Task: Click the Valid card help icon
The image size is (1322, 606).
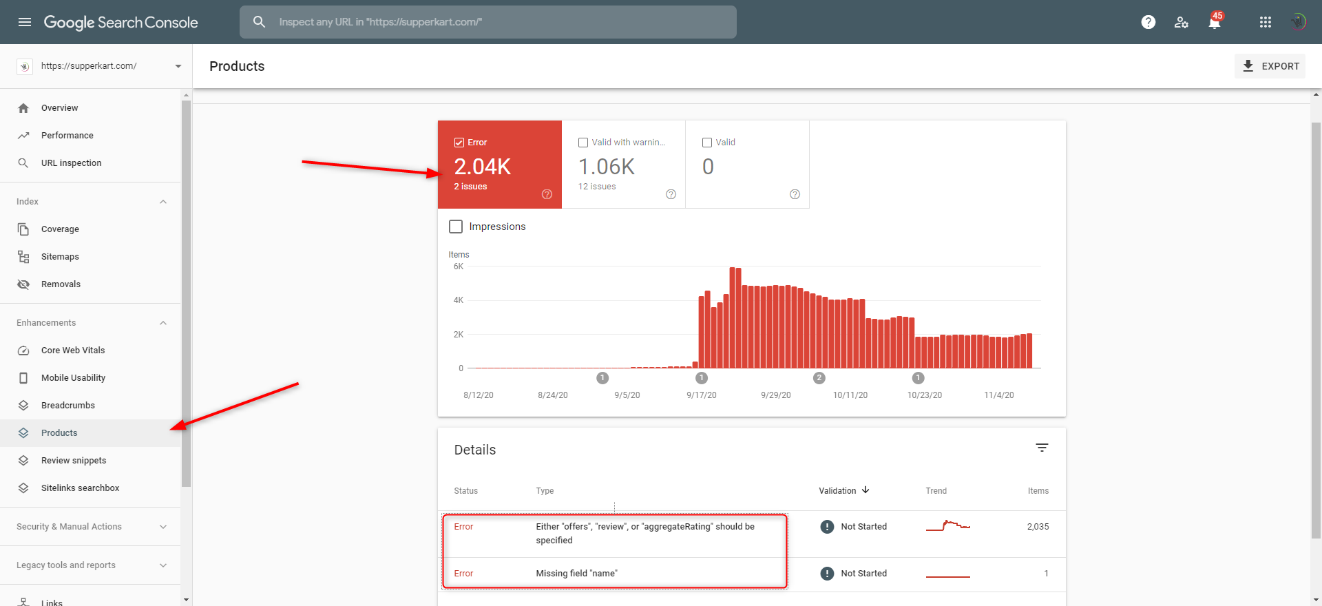Action: [x=795, y=194]
